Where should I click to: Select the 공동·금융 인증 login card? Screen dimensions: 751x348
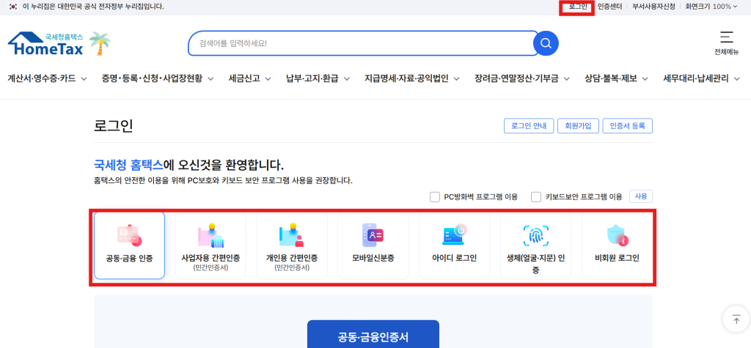[129, 245]
